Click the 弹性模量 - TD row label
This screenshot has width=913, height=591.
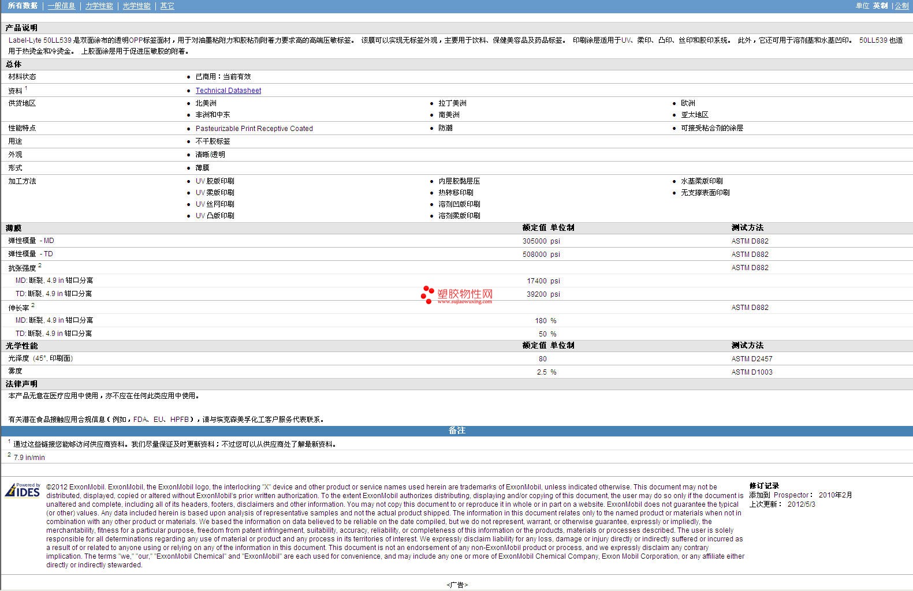31,254
